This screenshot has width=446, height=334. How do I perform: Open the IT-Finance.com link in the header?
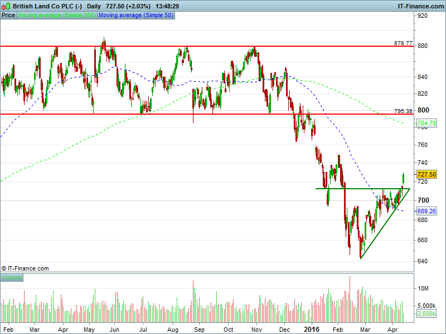click(420, 6)
